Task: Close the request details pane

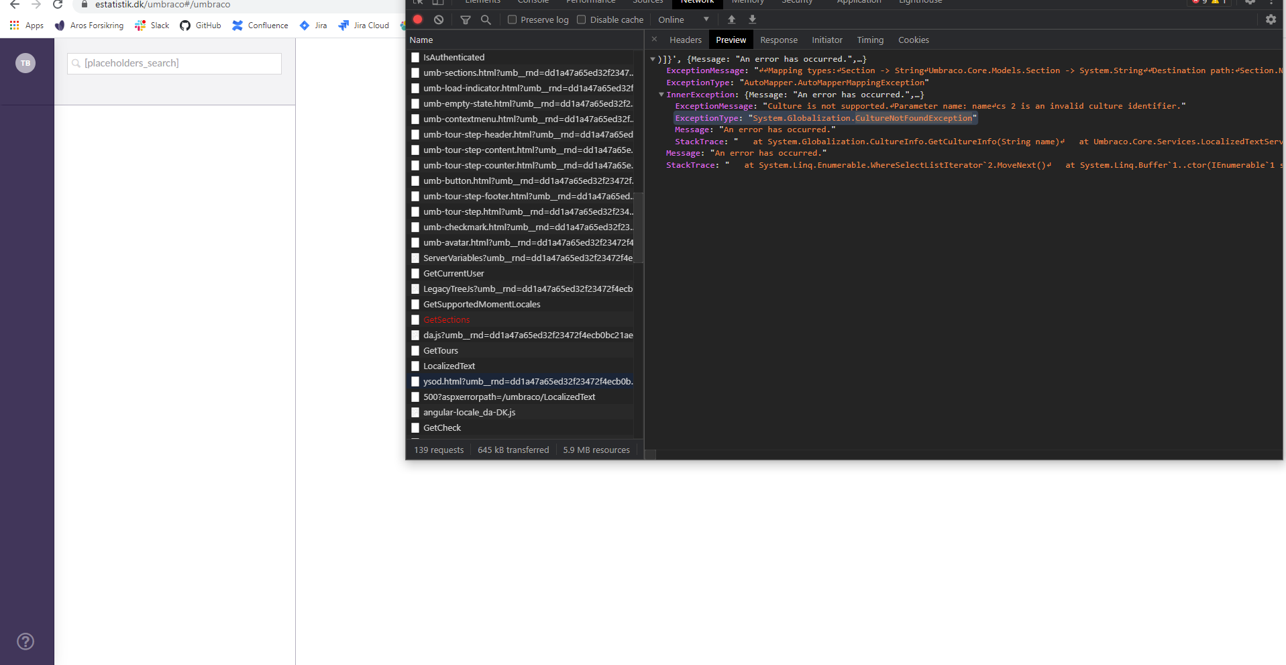Action: [x=654, y=40]
